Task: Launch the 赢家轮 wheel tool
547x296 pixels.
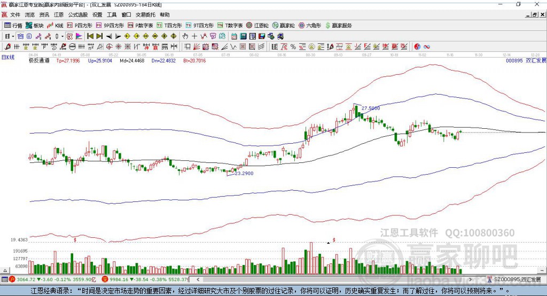Action: click(284, 26)
